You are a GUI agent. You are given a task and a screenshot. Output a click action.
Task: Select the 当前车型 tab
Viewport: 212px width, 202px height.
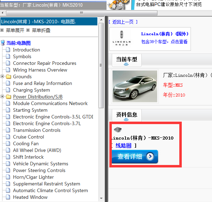pos(127,60)
